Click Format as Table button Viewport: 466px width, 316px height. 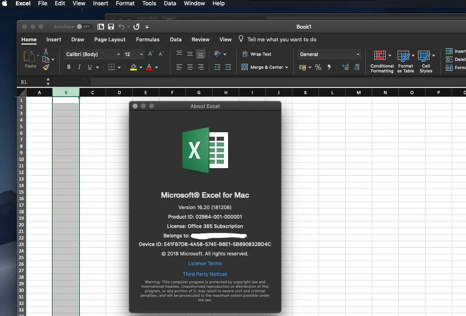point(405,61)
